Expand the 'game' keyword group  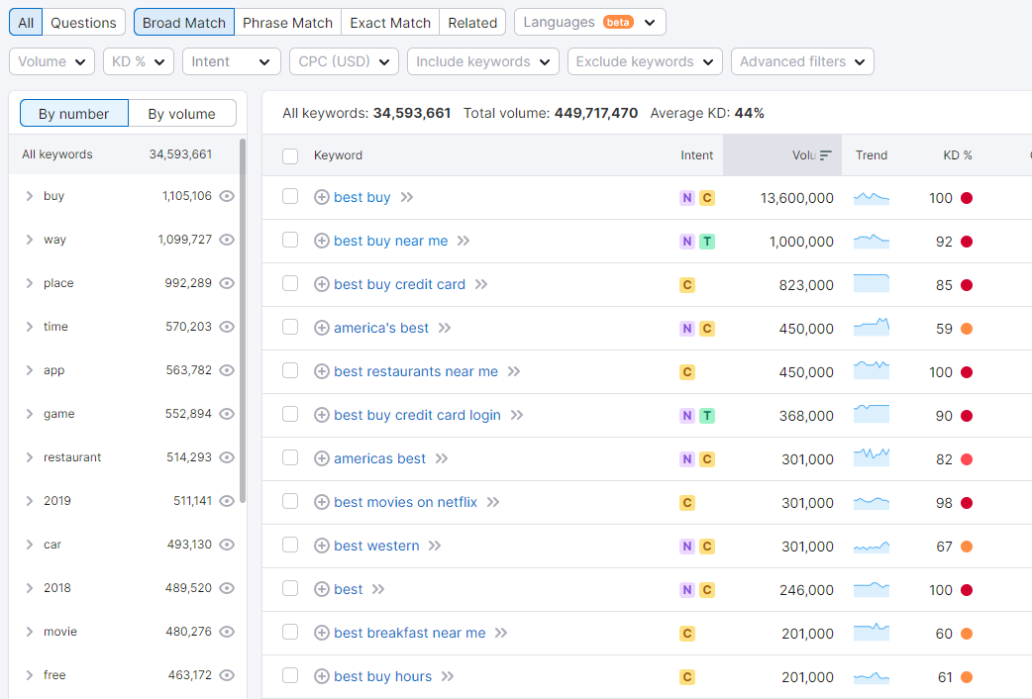pos(30,414)
